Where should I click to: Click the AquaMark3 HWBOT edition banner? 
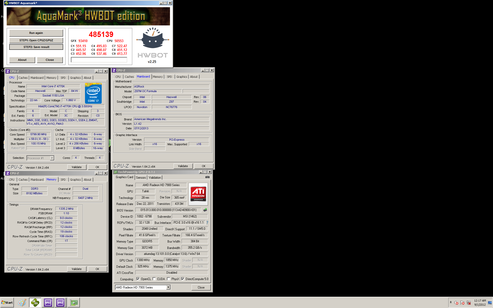pos(88,16)
